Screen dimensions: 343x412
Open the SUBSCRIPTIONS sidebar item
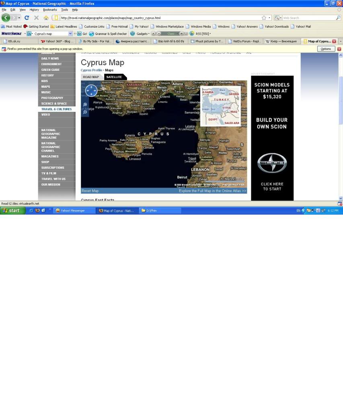tap(57, 168)
